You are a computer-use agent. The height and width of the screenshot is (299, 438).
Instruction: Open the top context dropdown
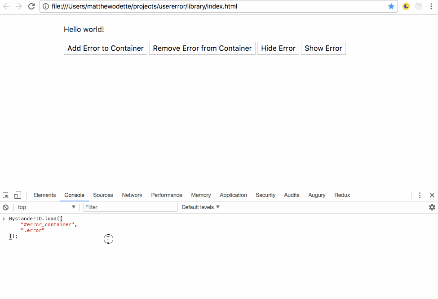[x=46, y=207]
